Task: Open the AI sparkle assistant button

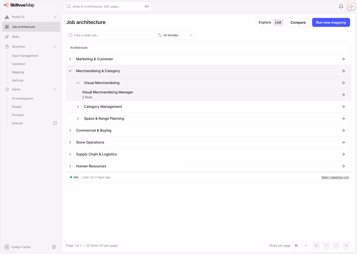Action: [351, 6]
